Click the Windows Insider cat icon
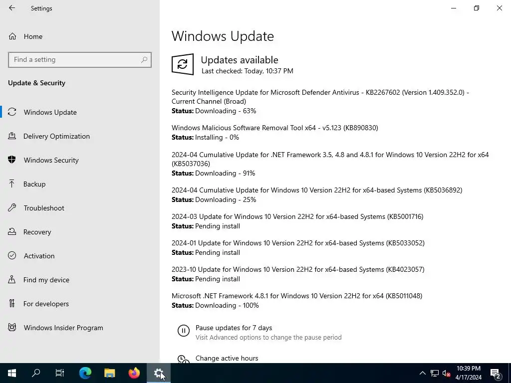 pyautogui.click(x=12, y=327)
